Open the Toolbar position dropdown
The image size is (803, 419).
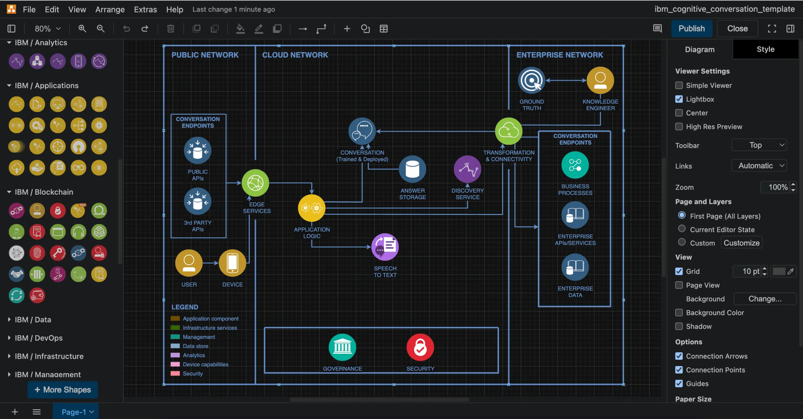758,145
